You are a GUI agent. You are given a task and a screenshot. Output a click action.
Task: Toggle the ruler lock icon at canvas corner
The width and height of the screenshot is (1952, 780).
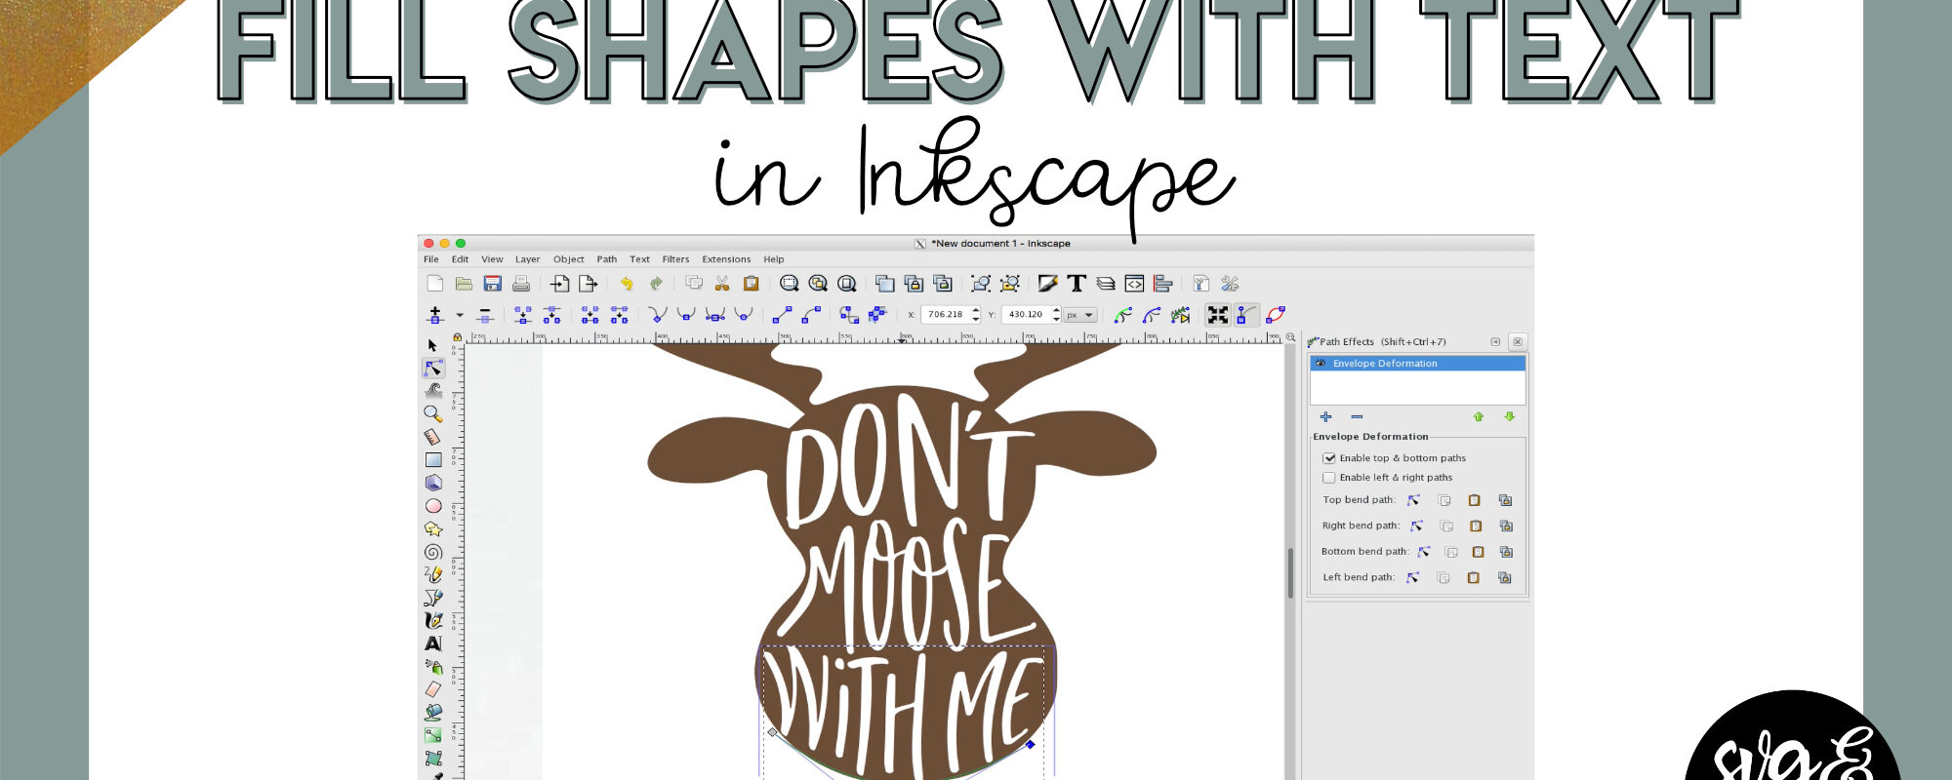tap(457, 337)
